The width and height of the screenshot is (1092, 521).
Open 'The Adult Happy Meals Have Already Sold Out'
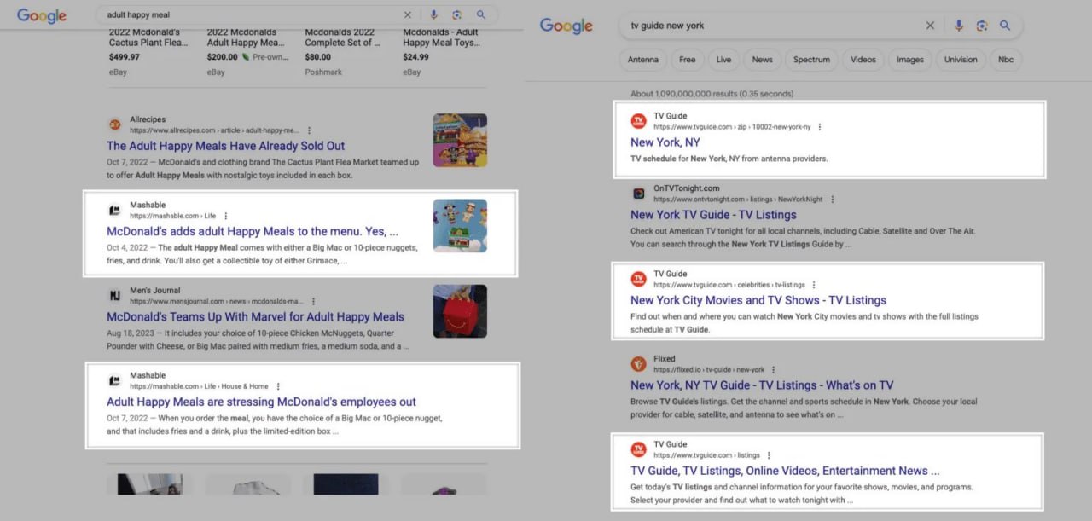pyautogui.click(x=226, y=146)
